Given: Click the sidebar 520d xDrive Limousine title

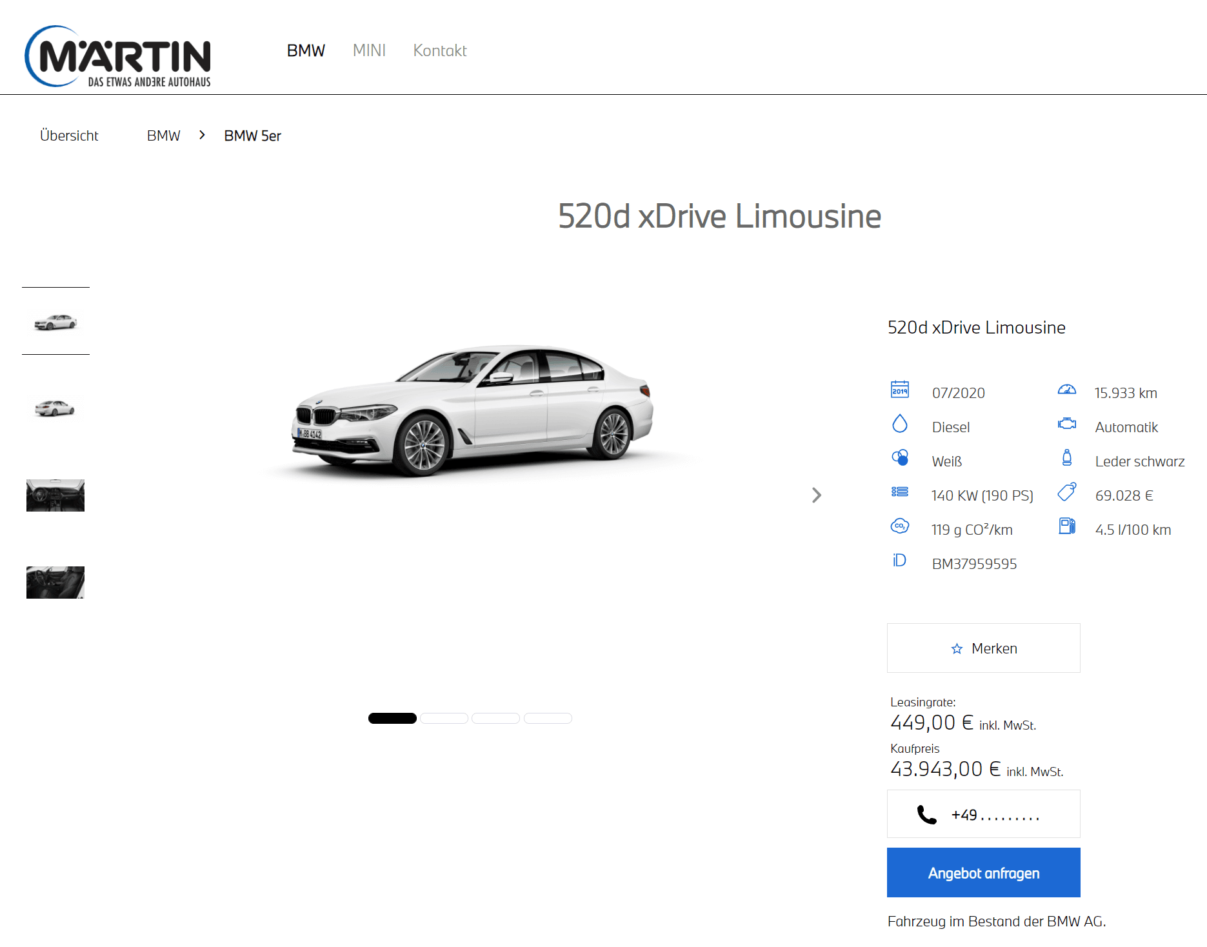Looking at the screenshot, I should [977, 328].
